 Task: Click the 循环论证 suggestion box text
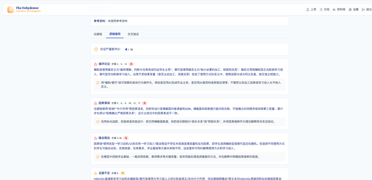pyautogui.click(x=191, y=84)
